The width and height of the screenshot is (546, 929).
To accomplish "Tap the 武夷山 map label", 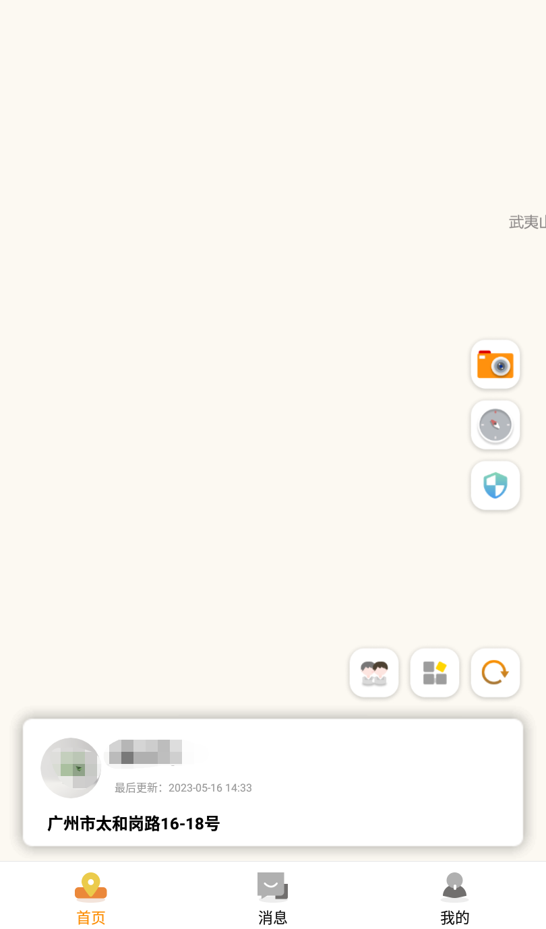I will (x=527, y=222).
